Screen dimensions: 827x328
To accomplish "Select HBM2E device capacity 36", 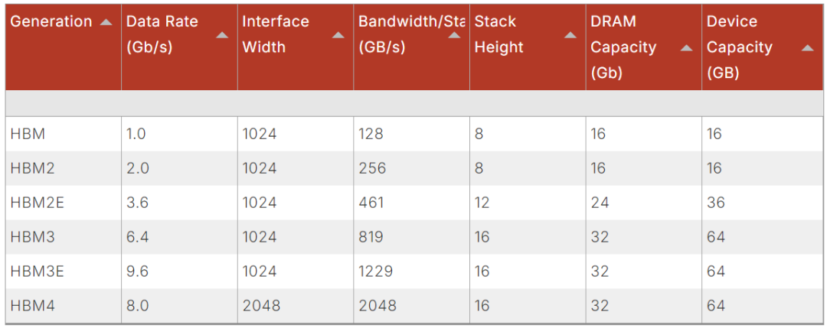I will (x=715, y=203).
